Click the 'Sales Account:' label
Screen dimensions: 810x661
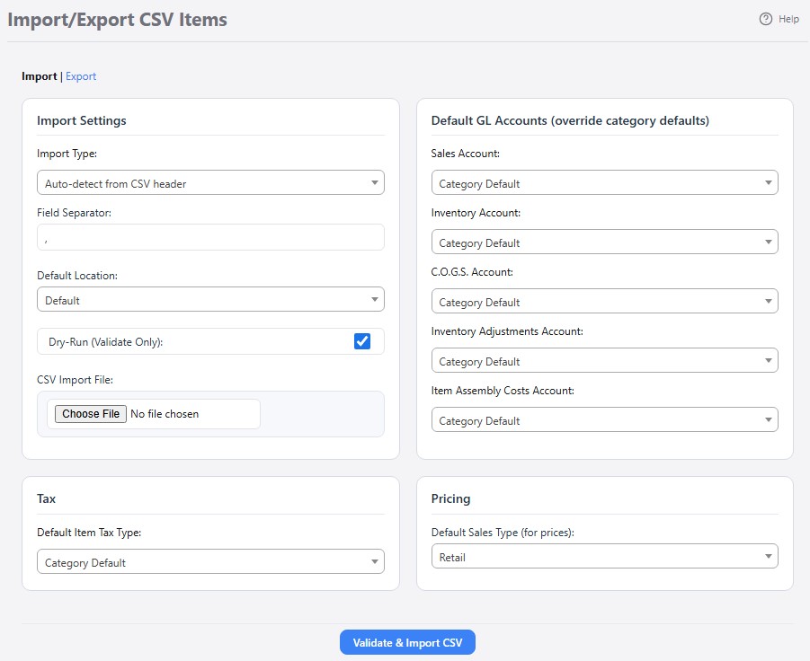tap(466, 154)
